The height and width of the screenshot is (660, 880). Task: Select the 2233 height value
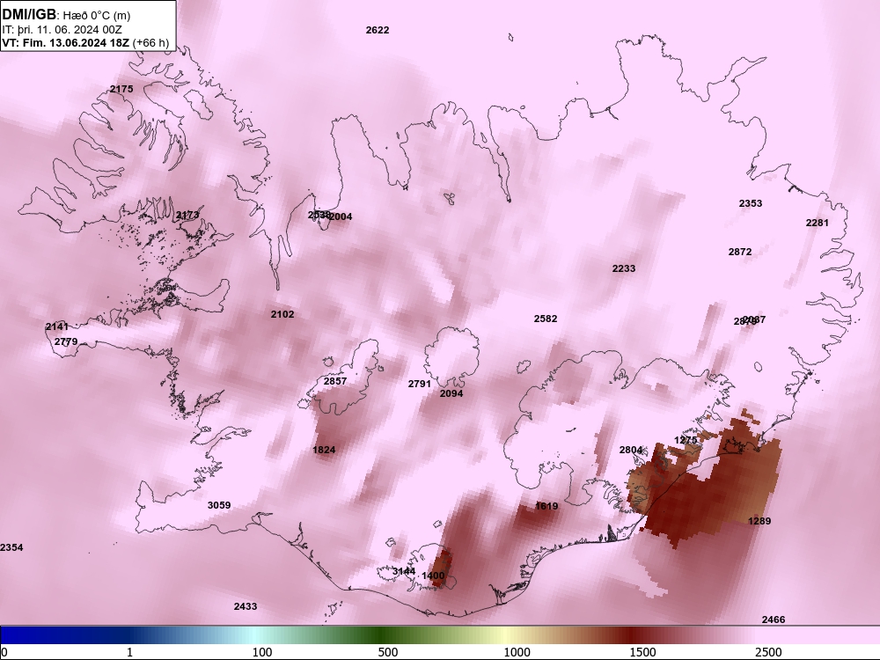point(624,268)
